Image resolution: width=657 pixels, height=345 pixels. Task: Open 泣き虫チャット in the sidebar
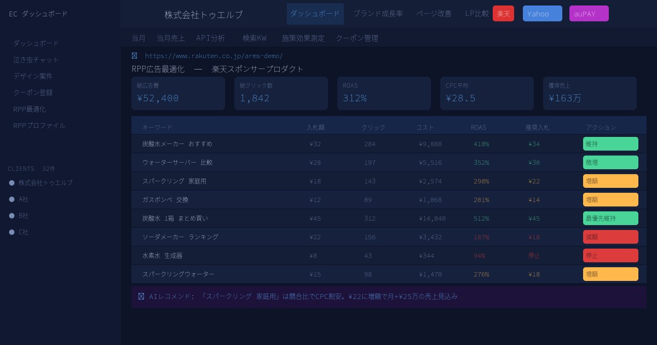tap(36, 60)
